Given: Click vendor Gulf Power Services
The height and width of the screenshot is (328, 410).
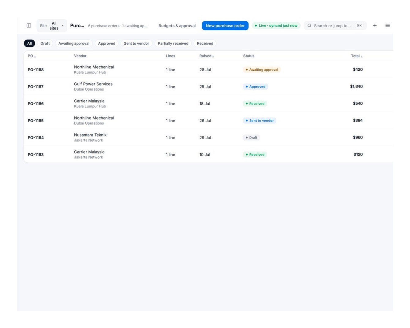Looking at the screenshot, I should 93,84.
